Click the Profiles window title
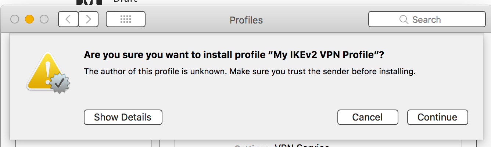The width and height of the screenshot is (491, 147). 246,20
